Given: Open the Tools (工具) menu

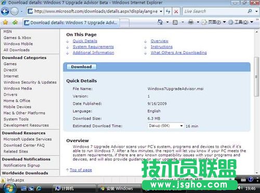Looking at the screenshot, I should pos(241,22).
